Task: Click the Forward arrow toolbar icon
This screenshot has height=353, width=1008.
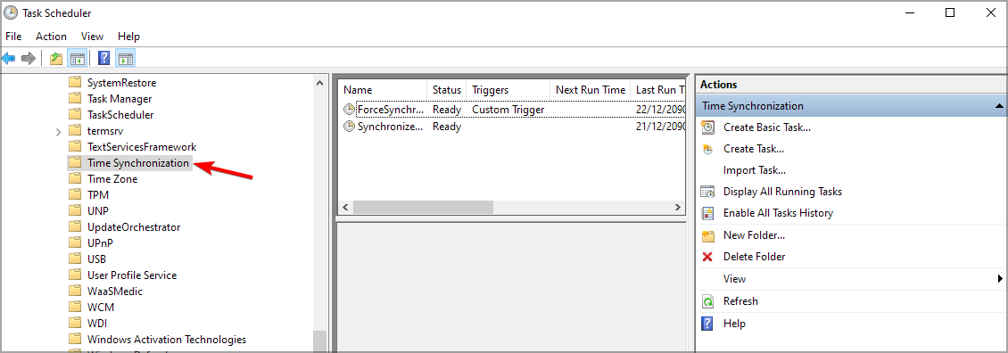Action: click(x=28, y=59)
